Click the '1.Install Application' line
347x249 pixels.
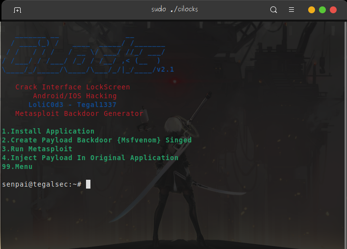pos(48,131)
